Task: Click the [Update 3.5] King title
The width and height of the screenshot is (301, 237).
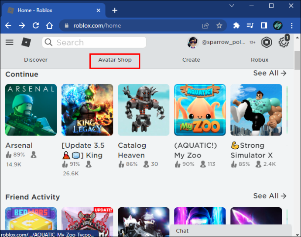Action: pyautogui.click(x=83, y=150)
